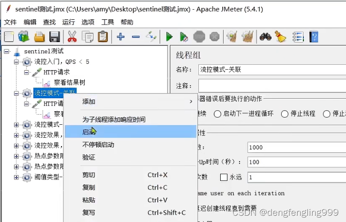346x222 pixels.
Task: Collapse first HTTP请求 node under 流控入门
Action: (27, 73)
